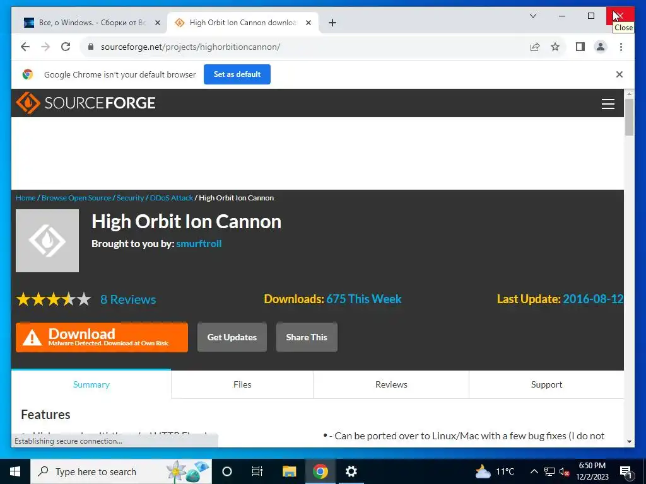Open the Windows Start menu
Screen dimensions: 646x484
[15, 471]
